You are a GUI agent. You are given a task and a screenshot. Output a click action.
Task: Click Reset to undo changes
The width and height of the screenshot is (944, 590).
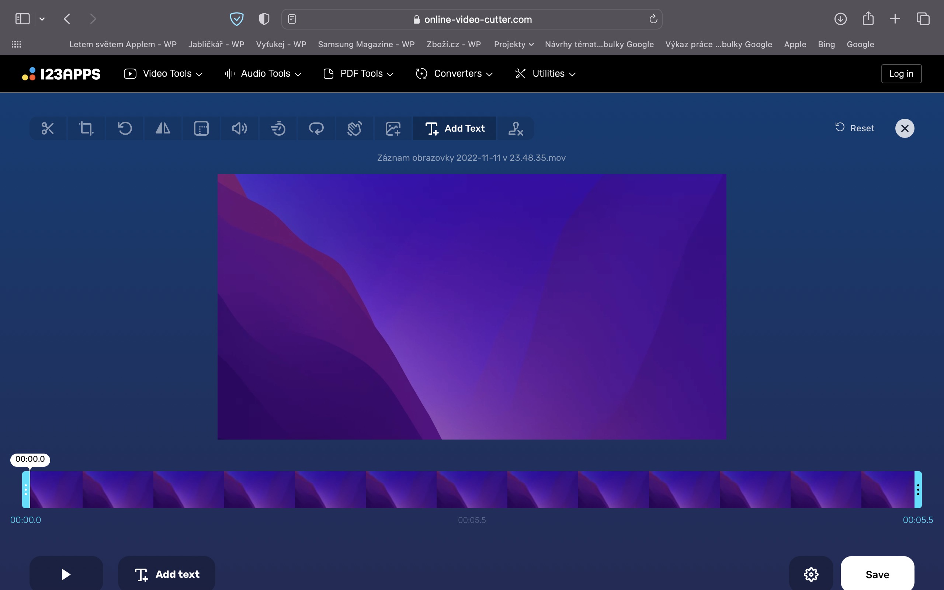coord(854,128)
